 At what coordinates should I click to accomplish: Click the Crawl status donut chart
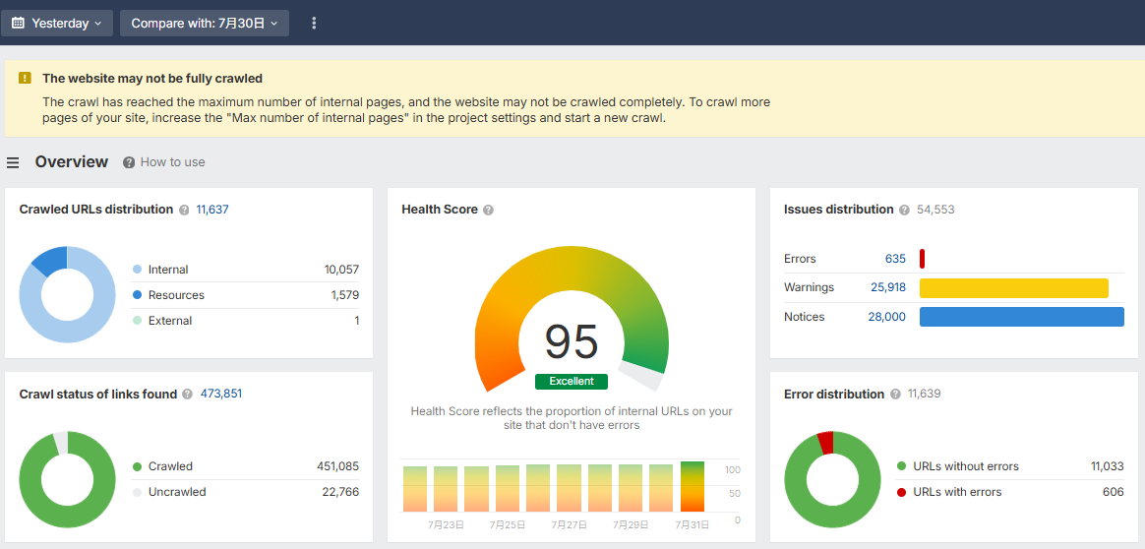67,480
